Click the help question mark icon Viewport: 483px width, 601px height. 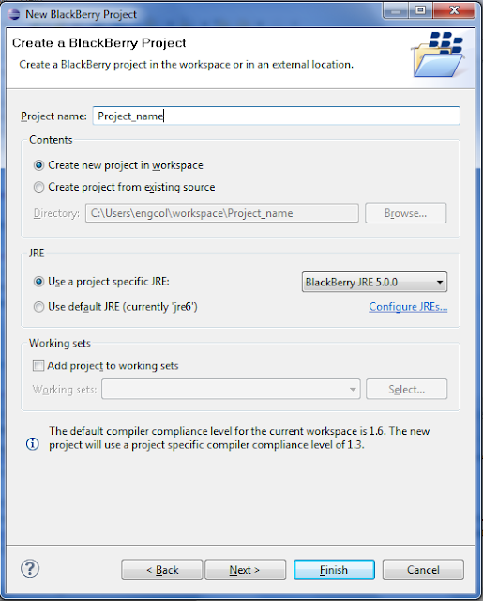30,568
